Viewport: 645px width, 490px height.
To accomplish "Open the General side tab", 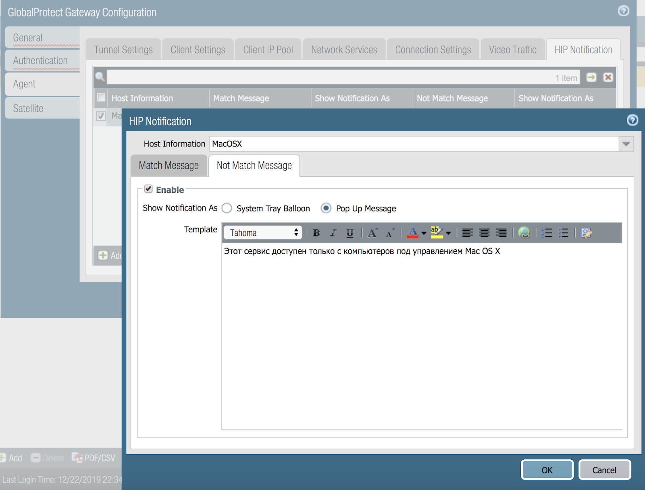I will pyautogui.click(x=42, y=38).
